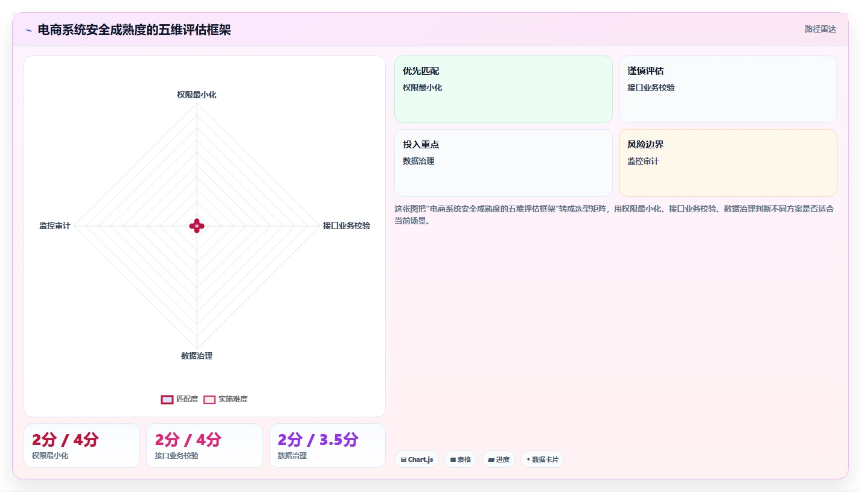Select the 数据治理 axis label on the radar

coord(197,356)
